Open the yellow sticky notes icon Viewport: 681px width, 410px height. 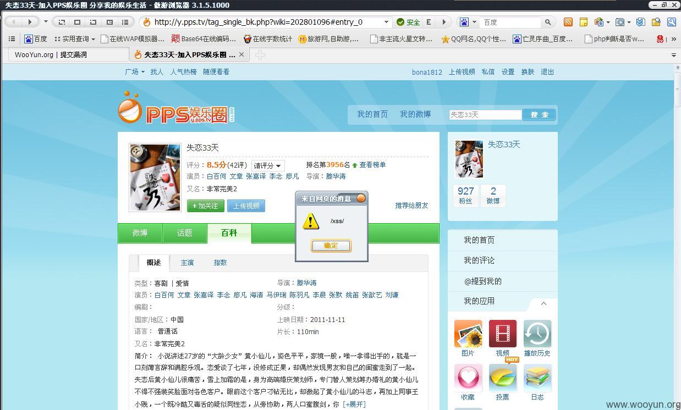(x=584, y=22)
